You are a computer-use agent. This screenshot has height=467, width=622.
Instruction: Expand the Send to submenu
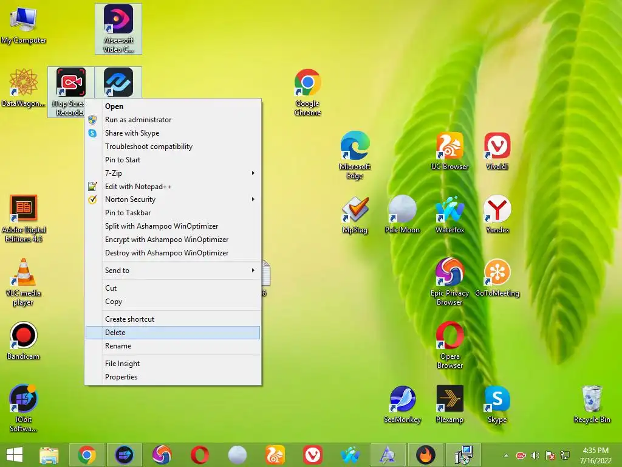pyautogui.click(x=173, y=271)
